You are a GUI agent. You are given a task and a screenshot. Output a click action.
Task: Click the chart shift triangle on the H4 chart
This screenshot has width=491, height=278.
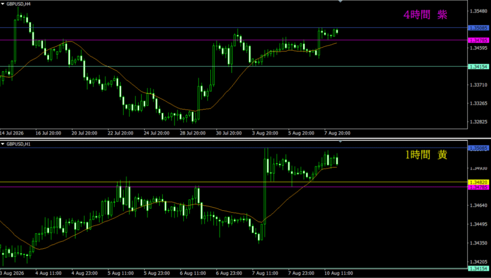point(340,1)
